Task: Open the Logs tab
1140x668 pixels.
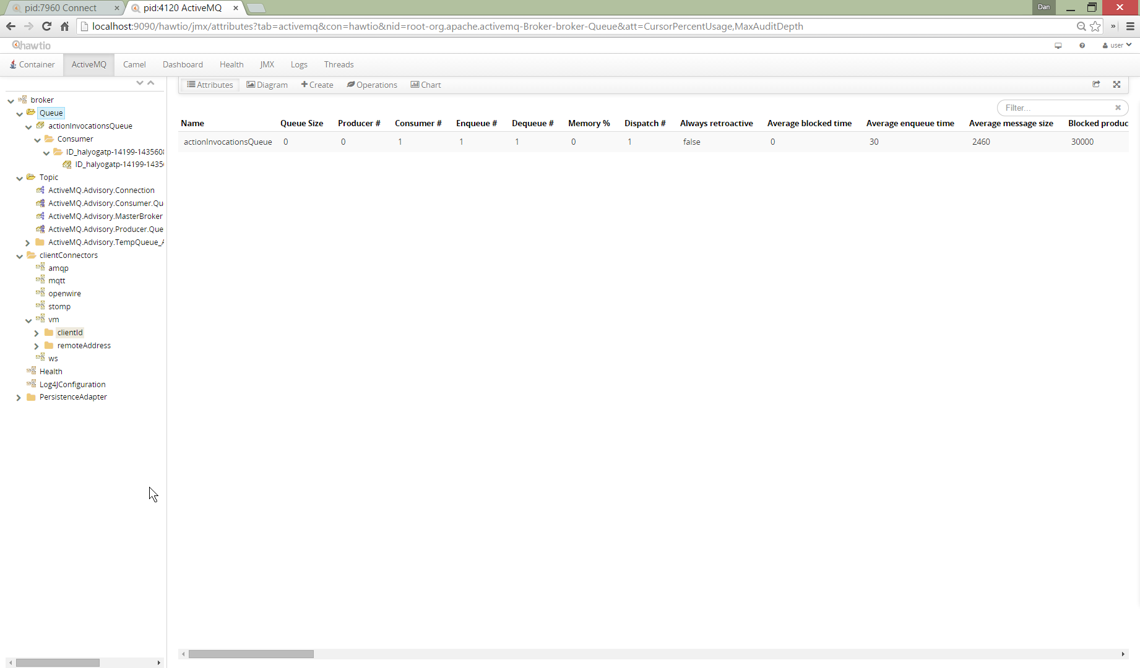Action: 299,64
